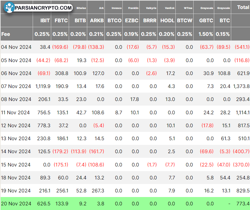Image resolution: width=250 pixels, height=210 pixels.
Task: Click the (541.1) total outflow value
Action: (x=242, y=47)
